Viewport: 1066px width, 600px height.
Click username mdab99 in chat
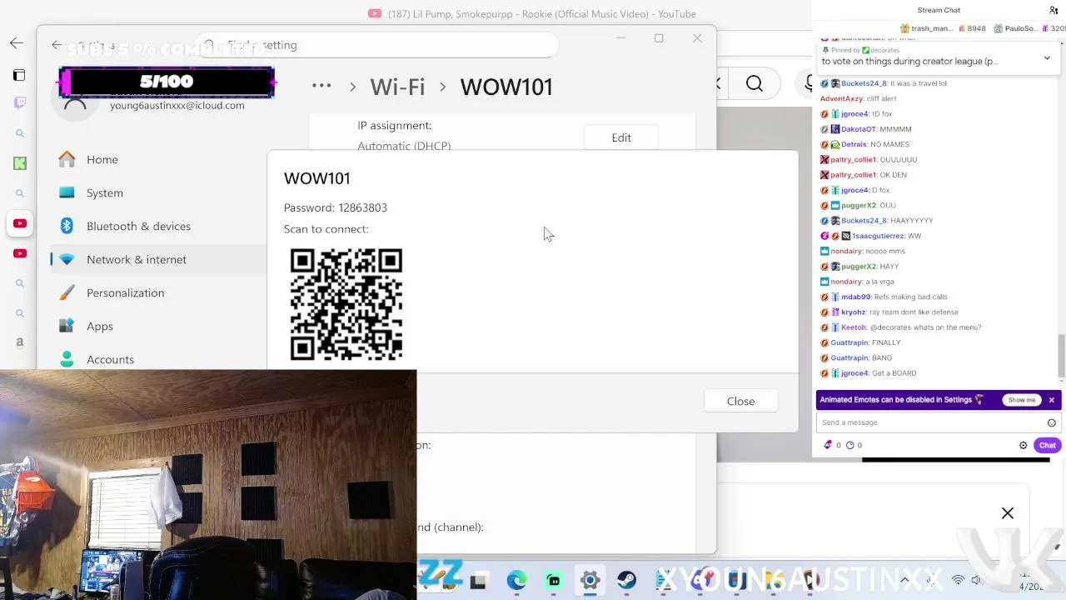[855, 297]
